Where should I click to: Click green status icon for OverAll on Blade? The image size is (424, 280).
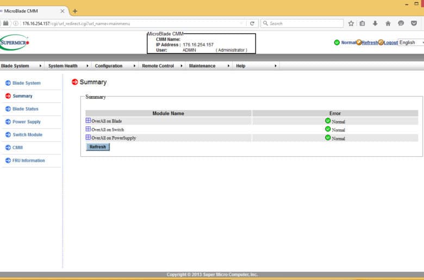tap(328, 120)
